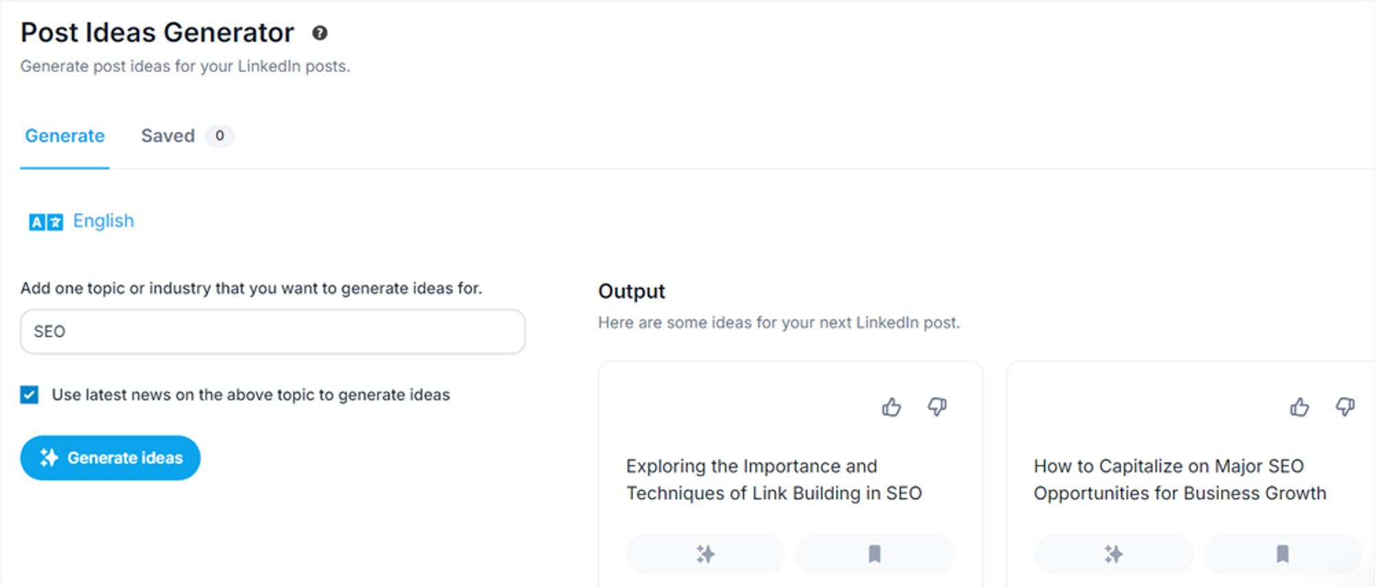Bookmark the Link Building in SEO idea
The height and width of the screenshot is (587, 1375).
click(874, 554)
